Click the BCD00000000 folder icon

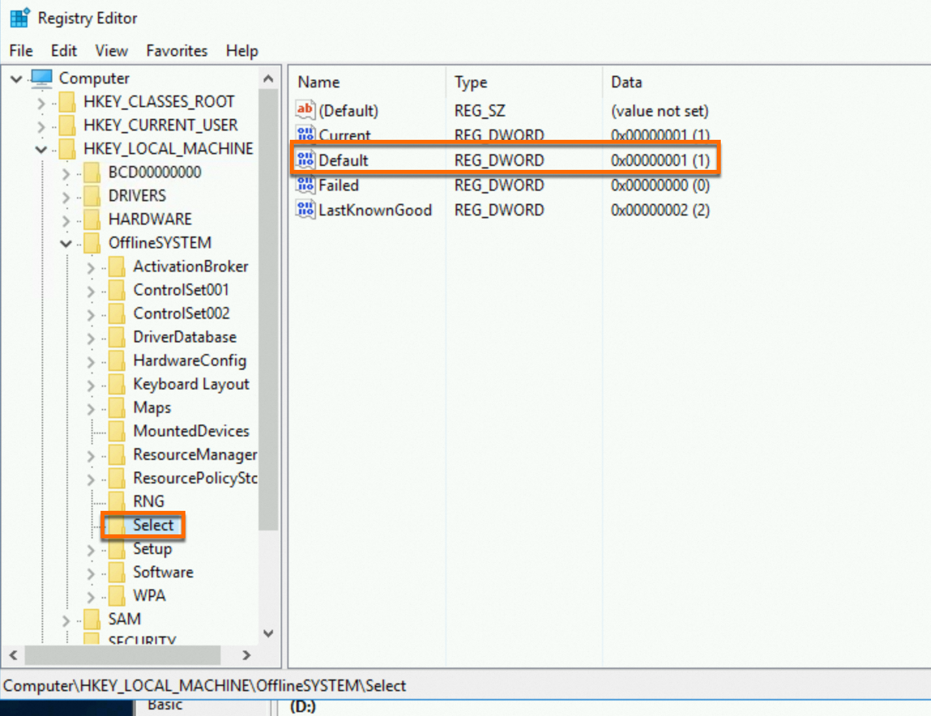[91, 172]
